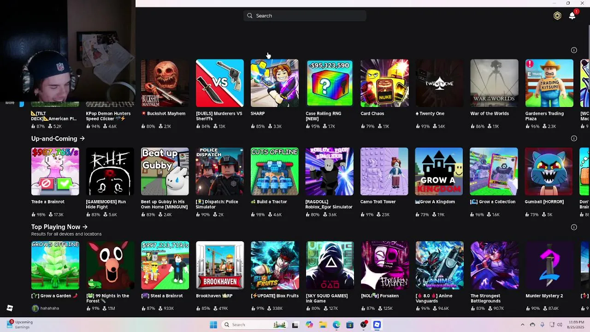Open Microsoft Store from the taskbar
Image resolution: width=590 pixels, height=332 pixels.
tap(350, 325)
